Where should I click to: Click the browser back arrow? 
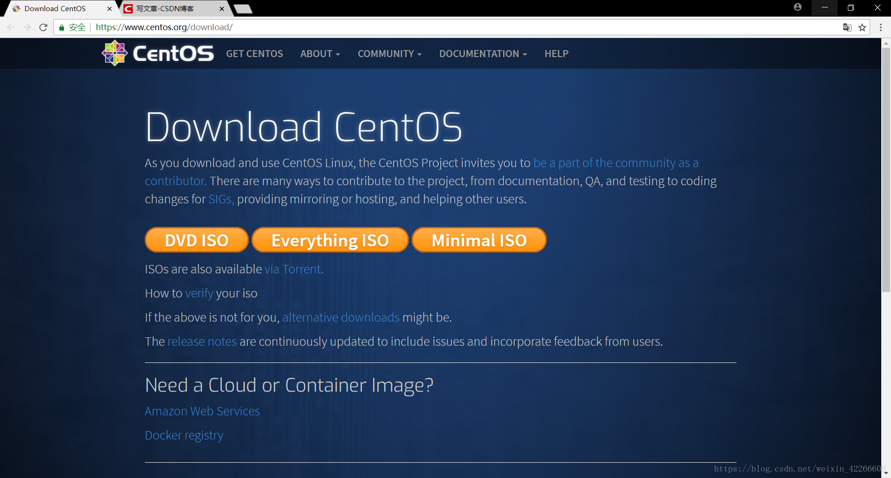(x=11, y=27)
